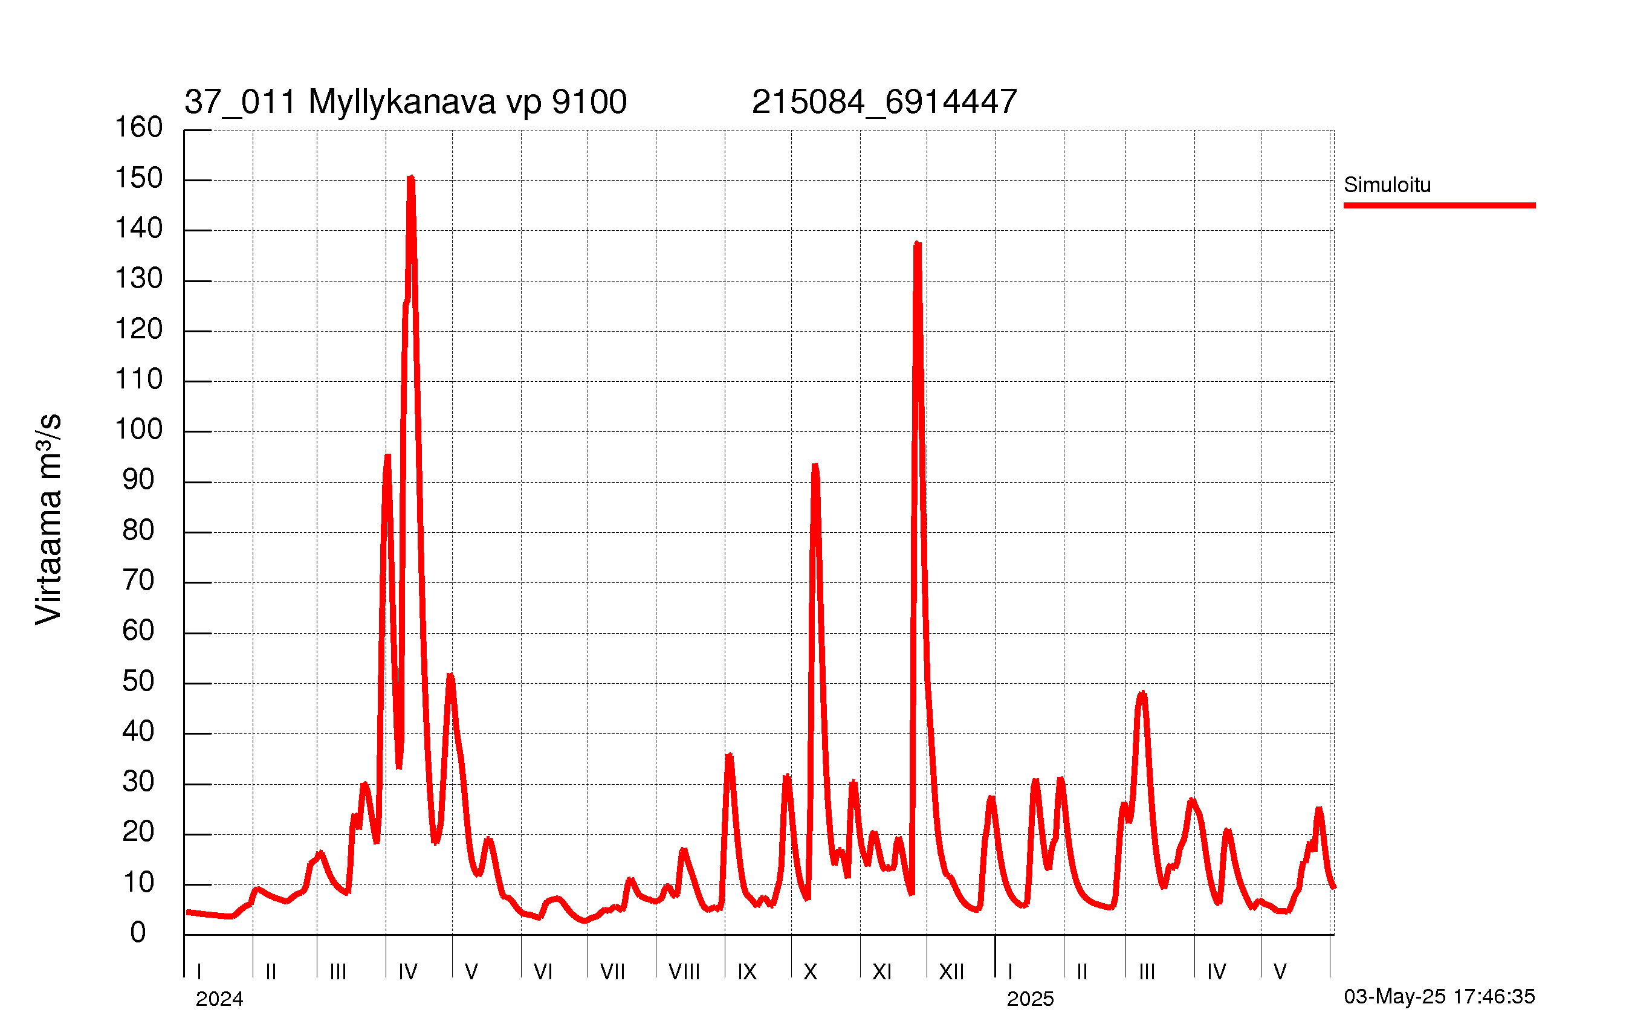Click the y-axis value '90'
Screen dimensions: 1632x1027
[x=139, y=480]
